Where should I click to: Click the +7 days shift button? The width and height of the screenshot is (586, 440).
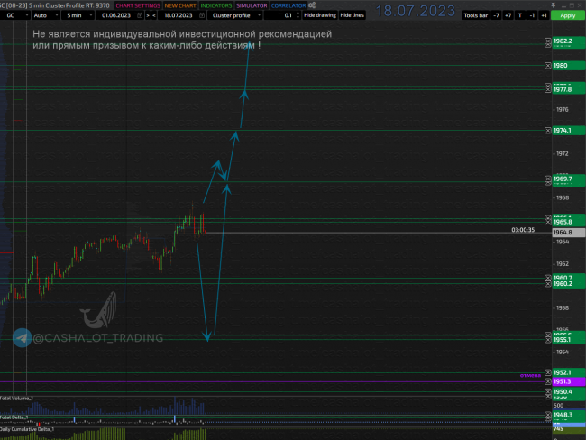(x=508, y=15)
